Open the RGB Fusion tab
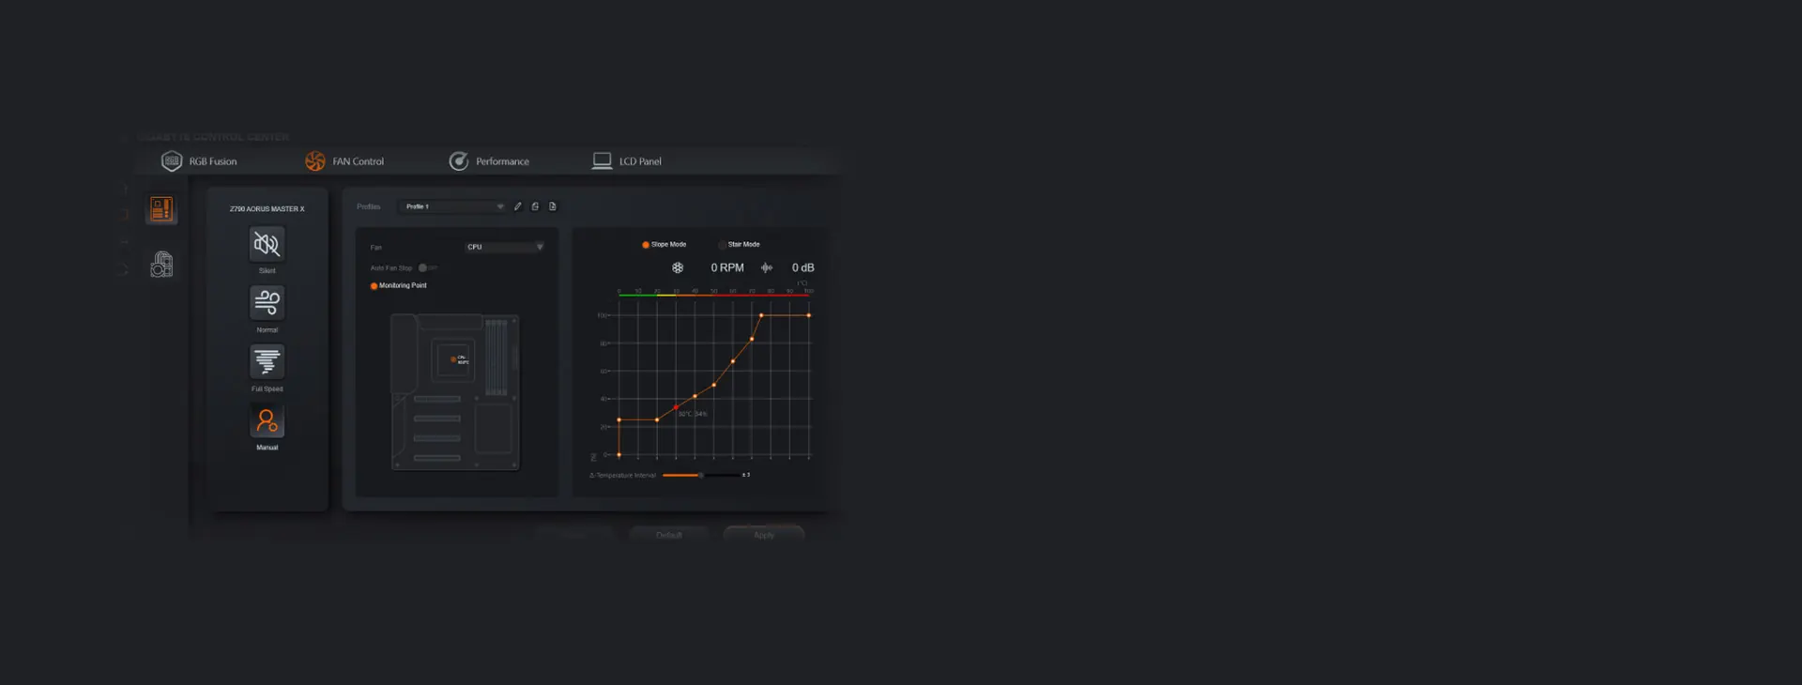The height and width of the screenshot is (685, 1802). [199, 161]
